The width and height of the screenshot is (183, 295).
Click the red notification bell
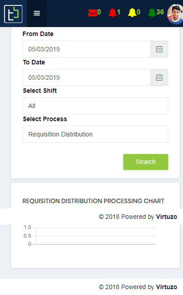(x=113, y=13)
